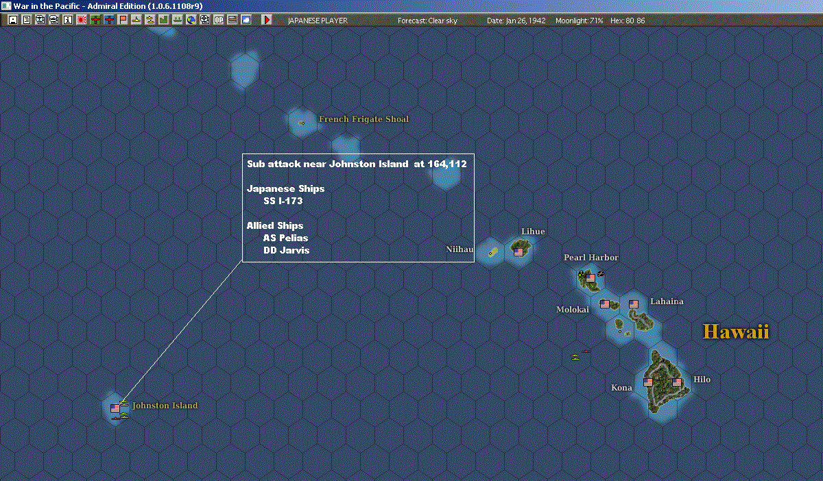
Task: Click 'AS Pelias' in the attack report
Action: click(285, 238)
